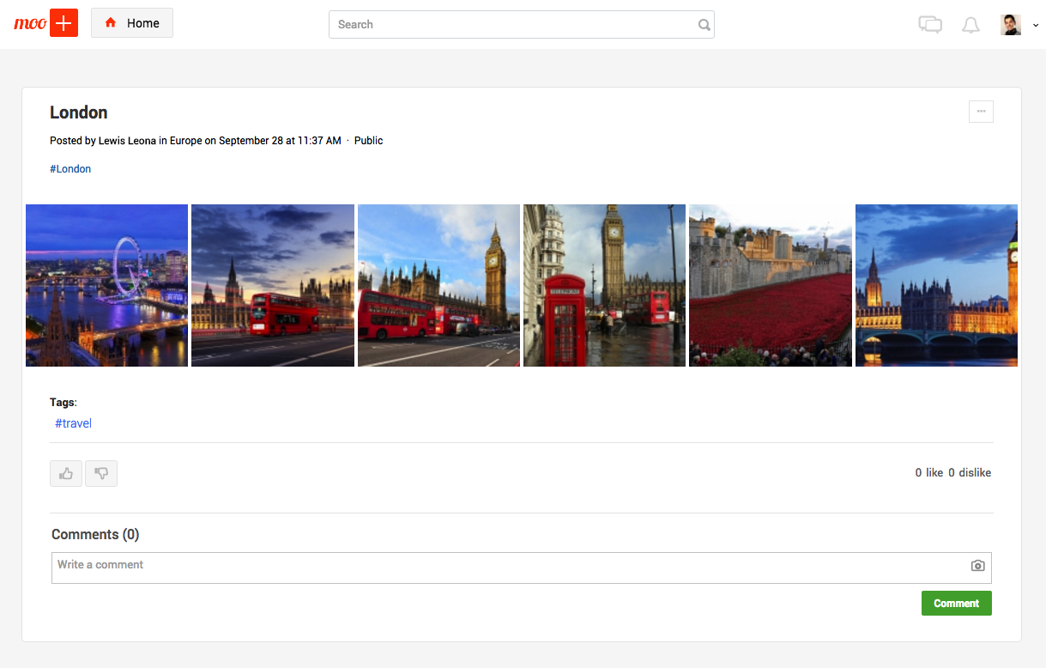This screenshot has width=1046, height=668.
Task: Open Lewis Leona's profile link
Action: pos(127,141)
